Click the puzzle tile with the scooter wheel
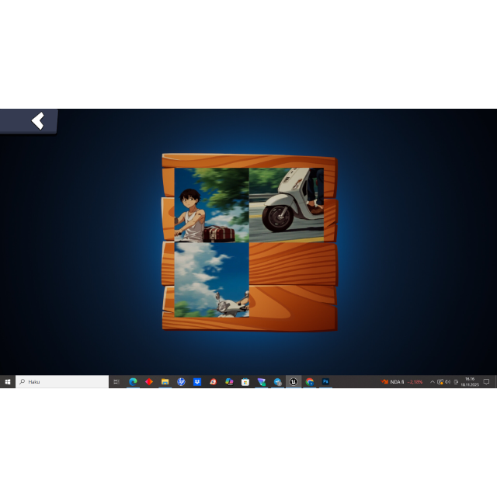This screenshot has height=497, width=497. [x=286, y=205]
